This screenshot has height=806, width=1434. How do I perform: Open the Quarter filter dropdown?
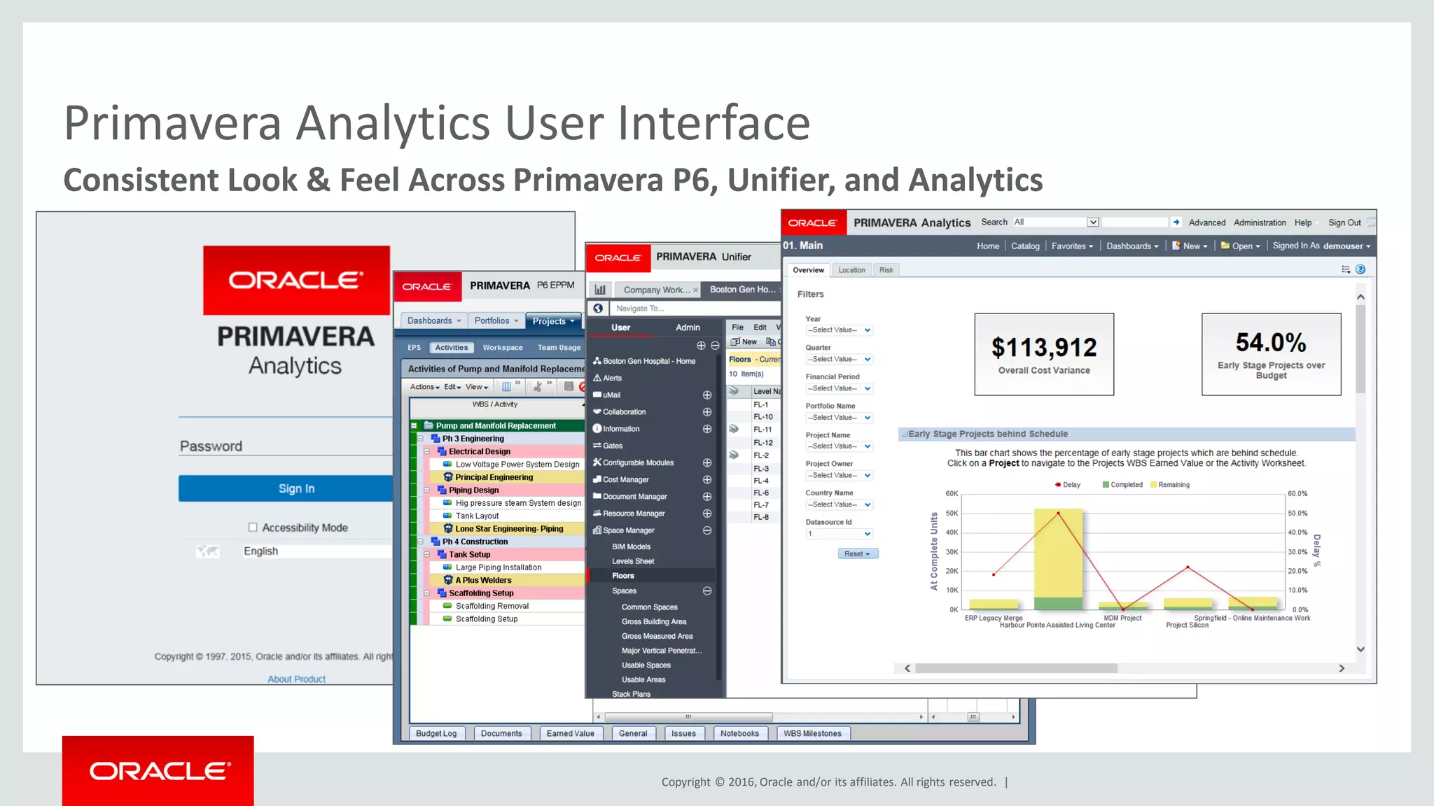click(839, 360)
